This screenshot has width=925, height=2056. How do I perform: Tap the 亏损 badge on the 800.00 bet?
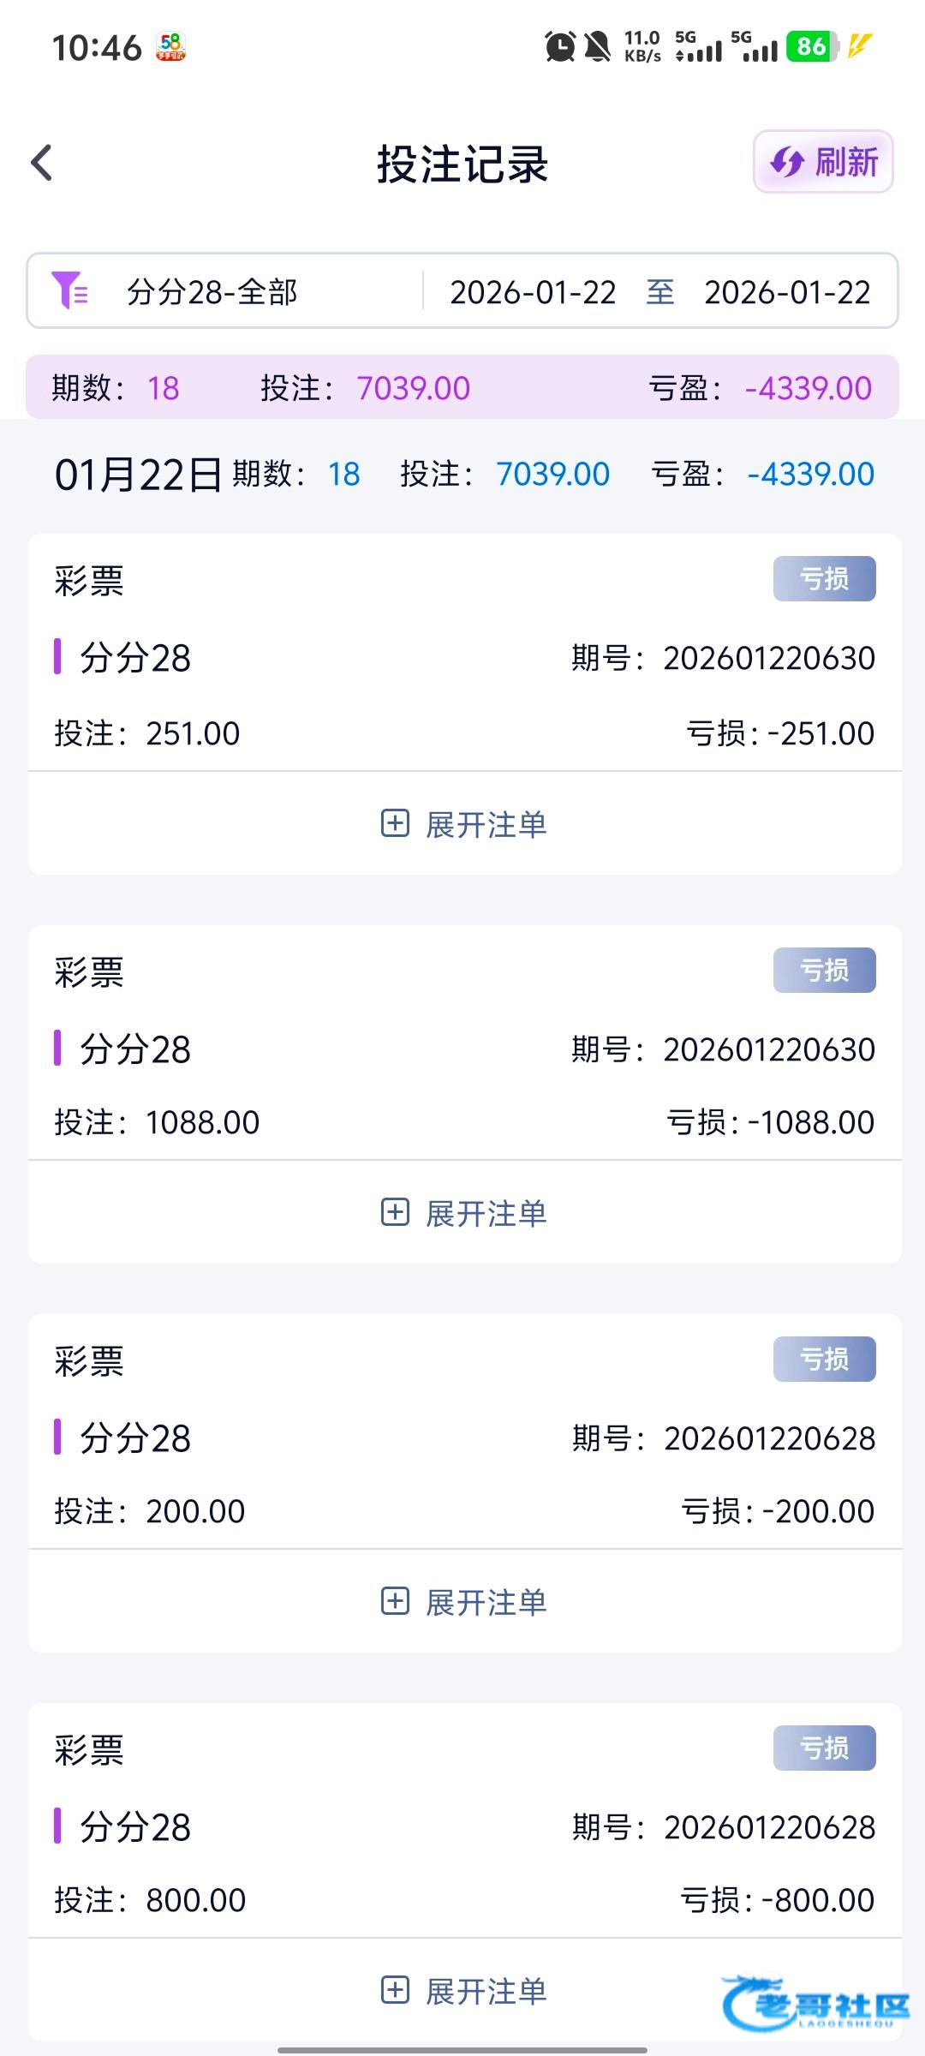824,1748
